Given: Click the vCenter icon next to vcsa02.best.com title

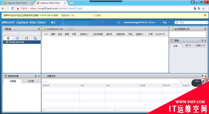Looking at the screenshot, I should point(45,29).
